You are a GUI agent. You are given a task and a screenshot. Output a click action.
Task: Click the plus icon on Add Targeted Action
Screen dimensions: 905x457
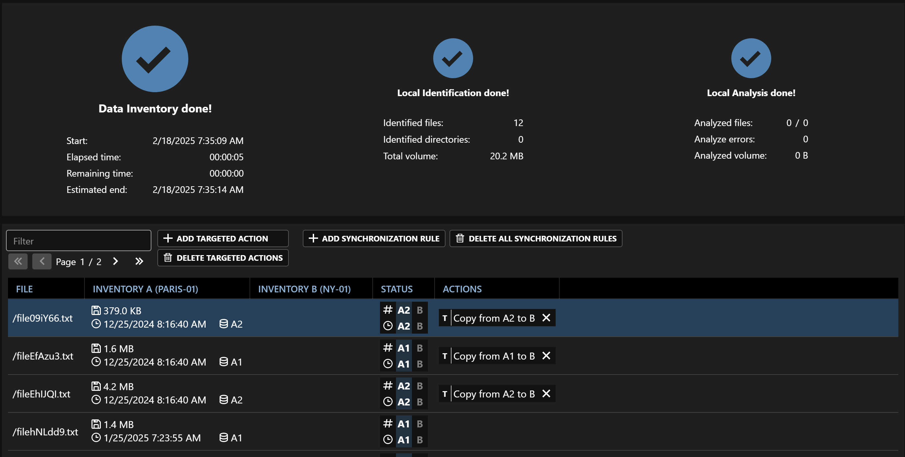click(168, 238)
